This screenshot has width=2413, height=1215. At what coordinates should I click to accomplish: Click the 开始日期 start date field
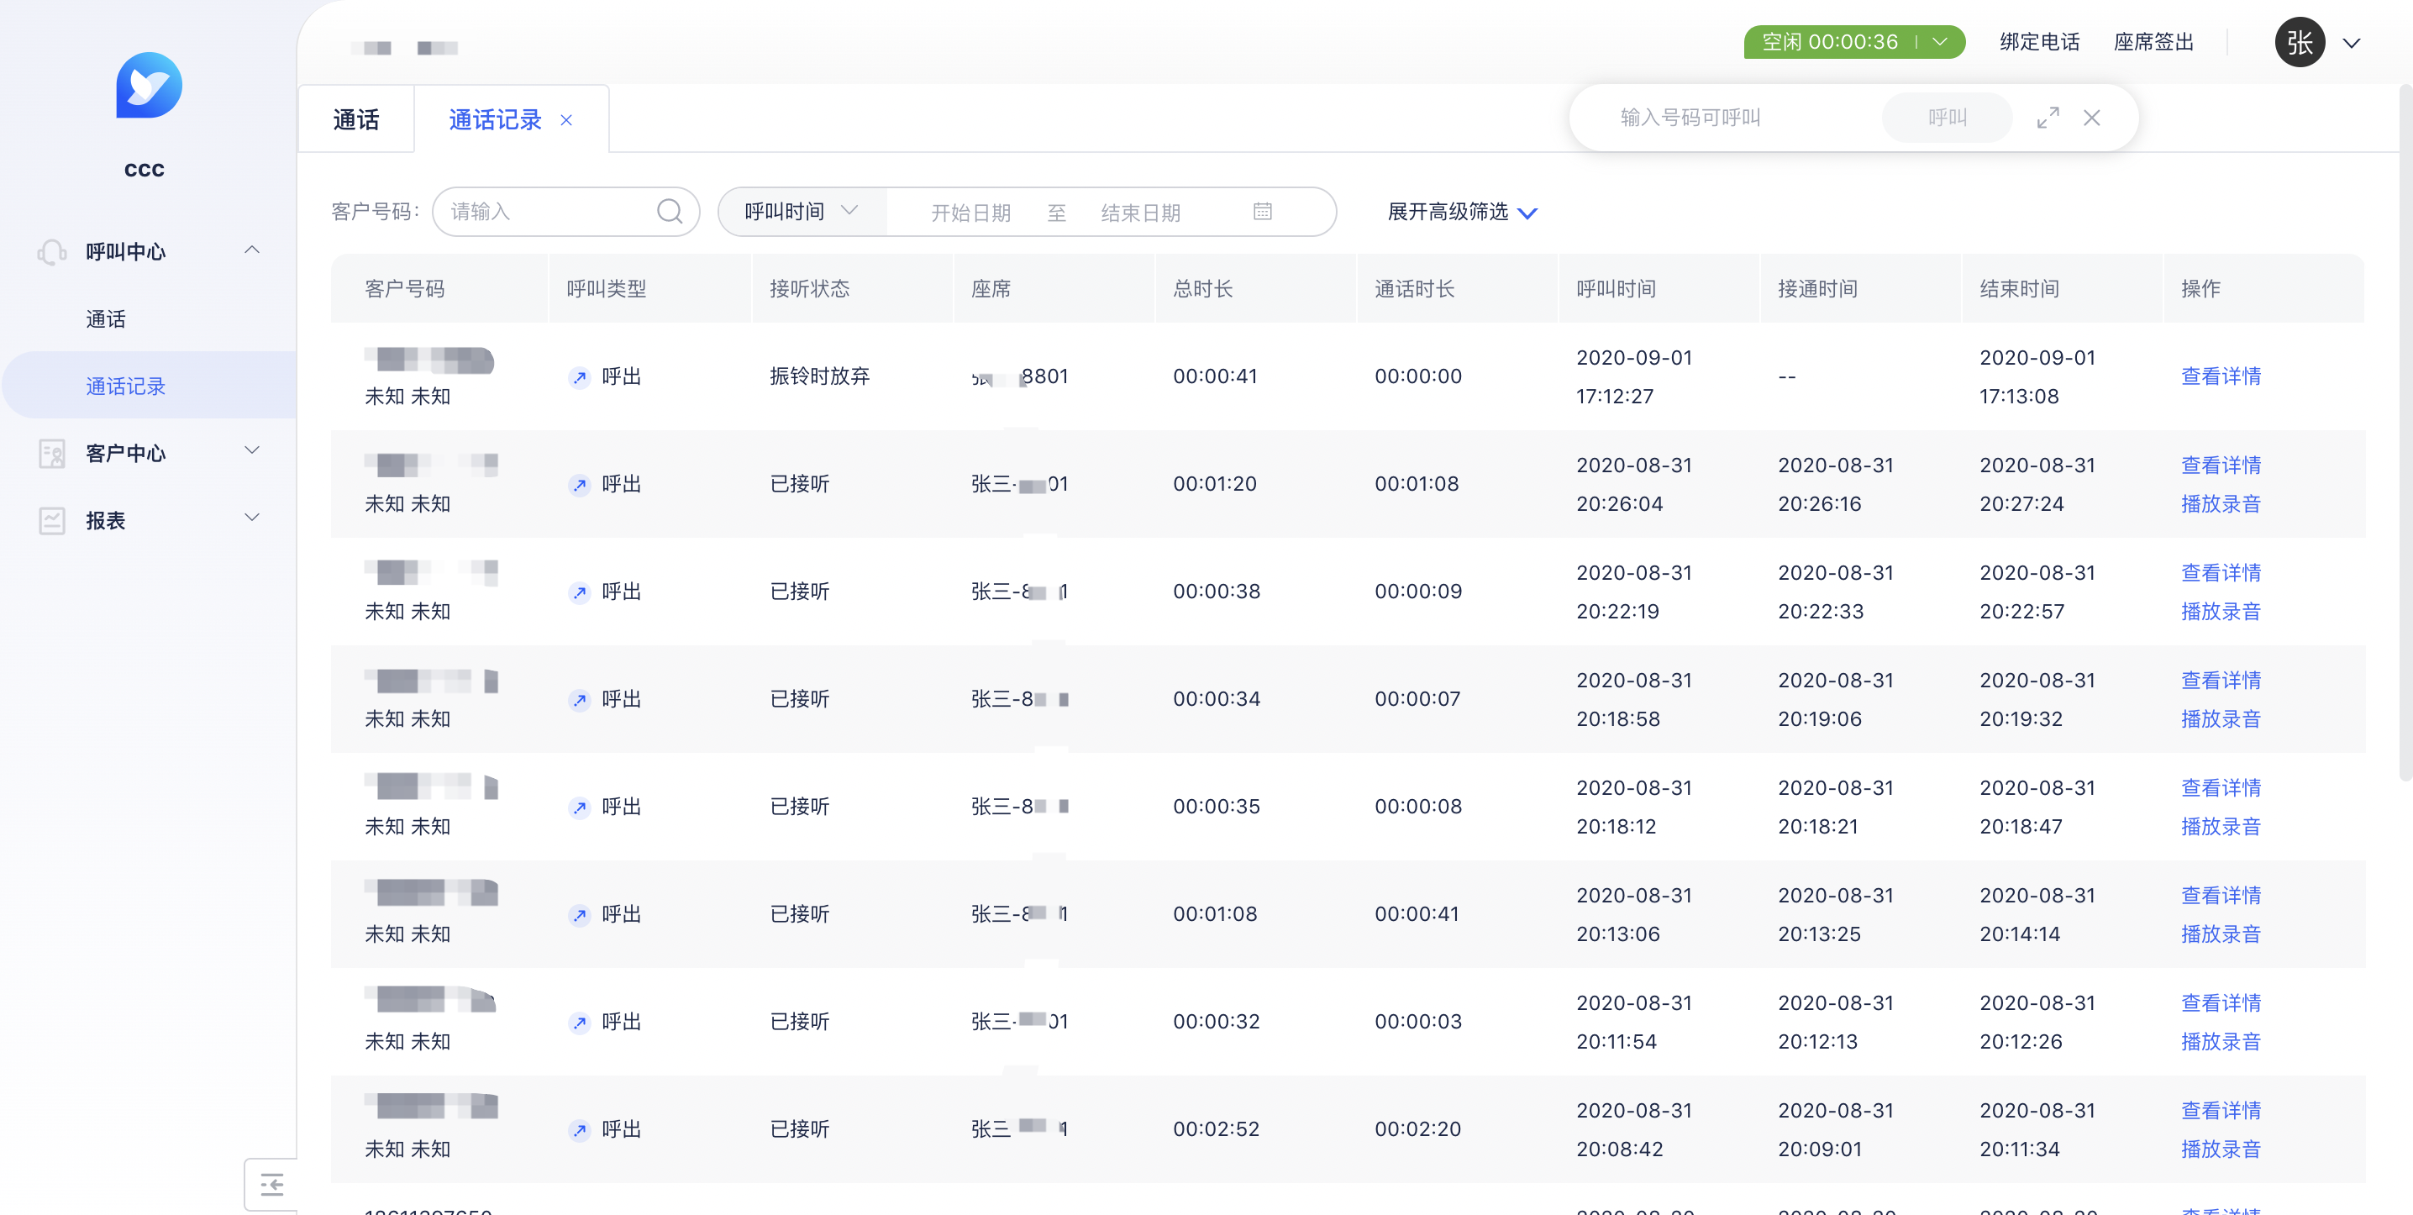970,213
